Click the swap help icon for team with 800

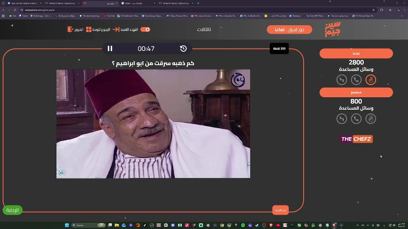[342, 119]
